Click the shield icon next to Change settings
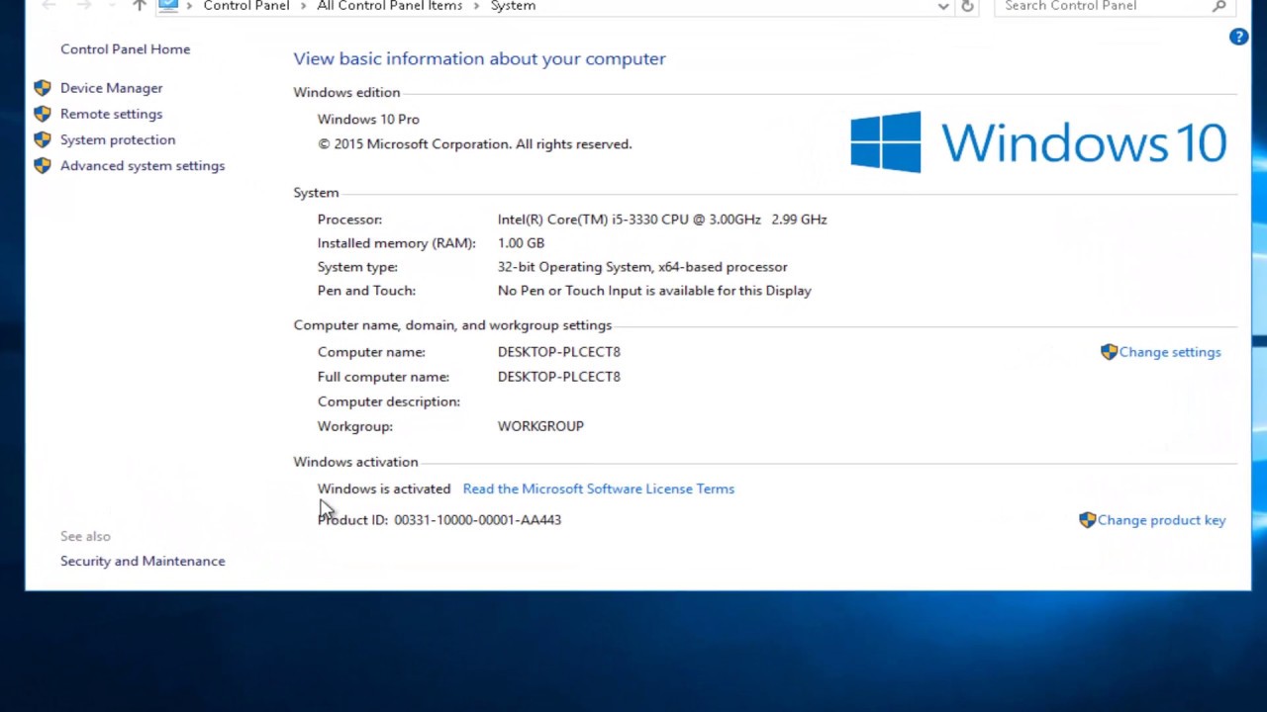1267x712 pixels. [1109, 351]
